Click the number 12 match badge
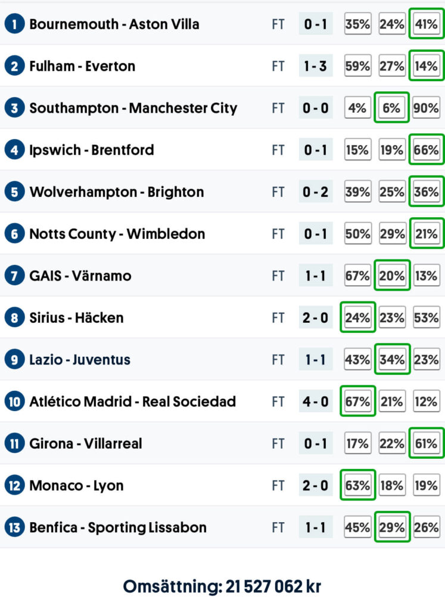445x611 pixels. [14, 486]
